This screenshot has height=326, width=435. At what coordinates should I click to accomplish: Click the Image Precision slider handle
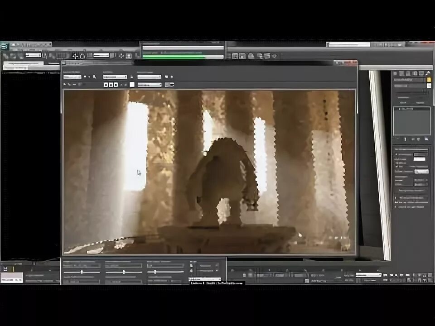[82, 272]
